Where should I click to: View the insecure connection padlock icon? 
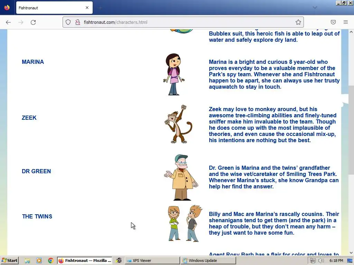click(x=78, y=22)
